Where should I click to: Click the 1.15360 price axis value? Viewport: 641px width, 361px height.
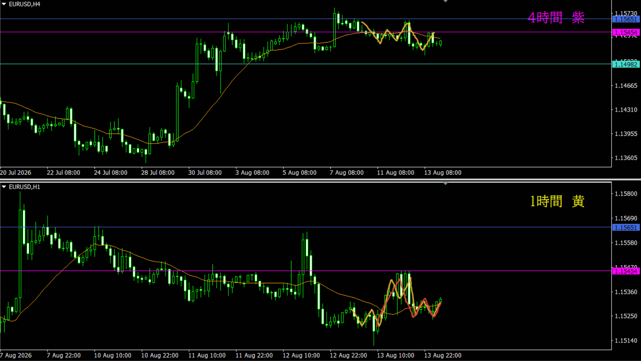coord(626,292)
